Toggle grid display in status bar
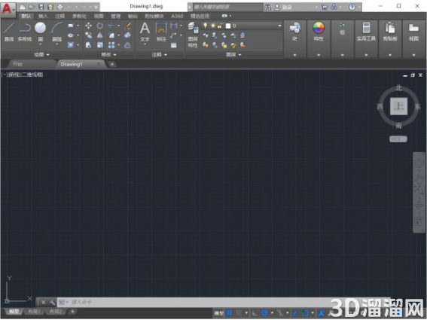This screenshot has width=427, height=320. tap(230, 313)
